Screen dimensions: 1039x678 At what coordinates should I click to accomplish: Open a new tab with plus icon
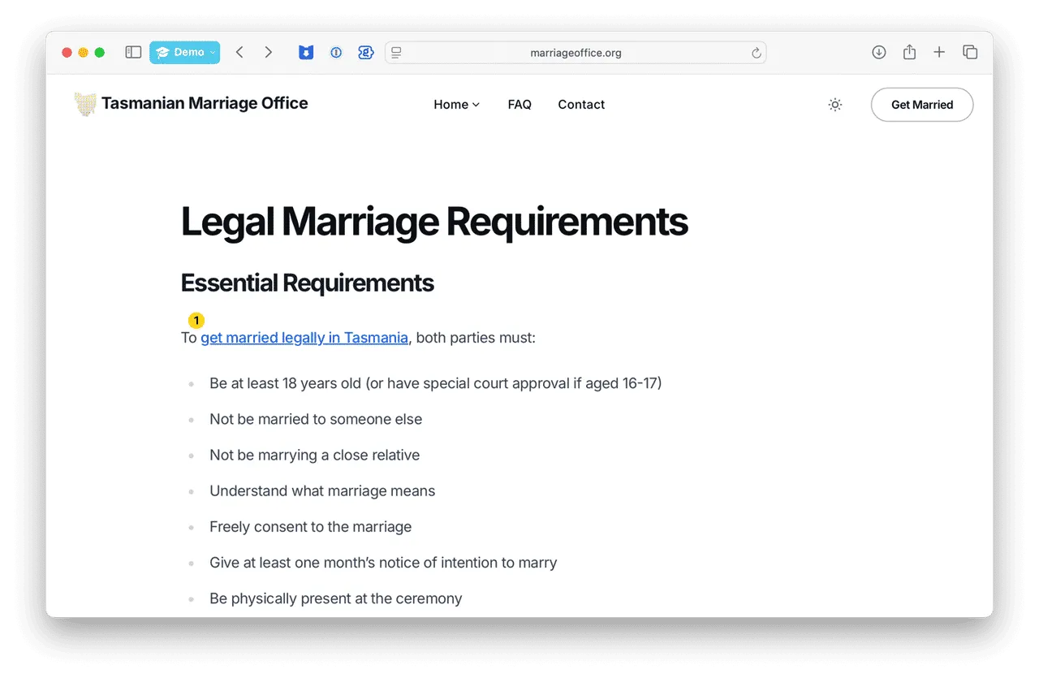pos(939,52)
